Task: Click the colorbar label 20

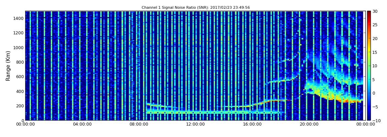Action: point(375,38)
